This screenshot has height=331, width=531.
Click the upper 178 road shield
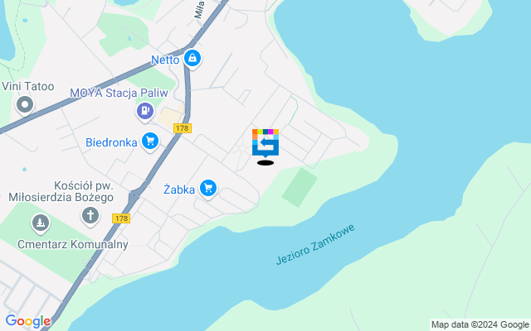click(x=183, y=128)
